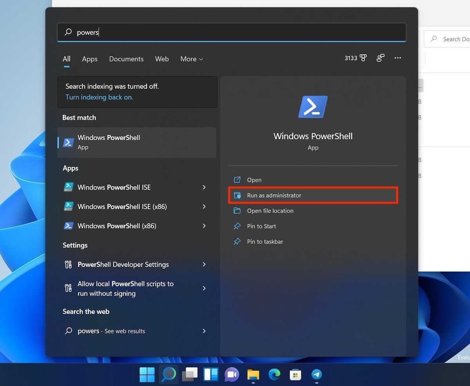The width and height of the screenshot is (470, 386).
Task: Click the PowerShell ISE (x86) icon
Action: (x=69, y=206)
